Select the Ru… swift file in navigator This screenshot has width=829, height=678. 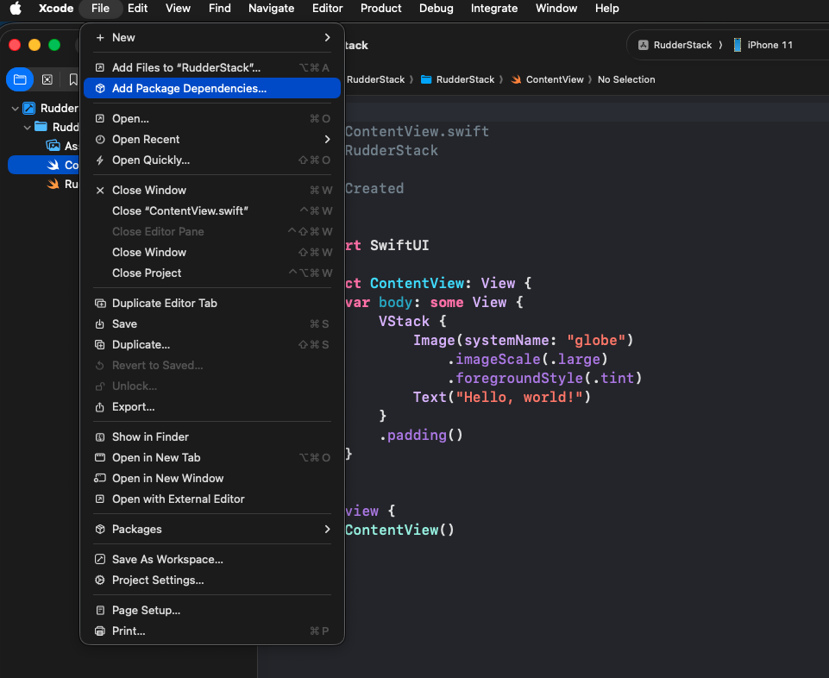pyautogui.click(x=62, y=184)
